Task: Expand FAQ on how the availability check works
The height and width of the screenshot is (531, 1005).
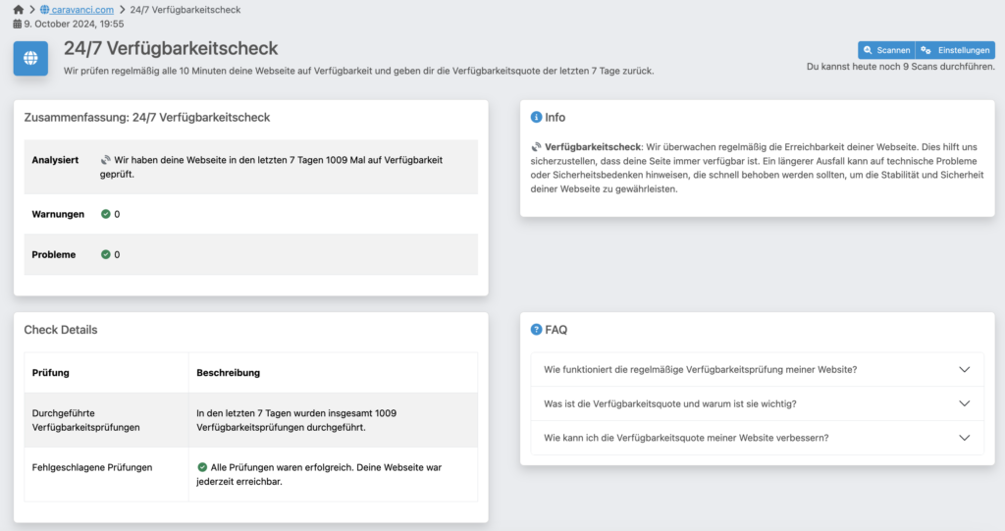Action: coord(757,370)
